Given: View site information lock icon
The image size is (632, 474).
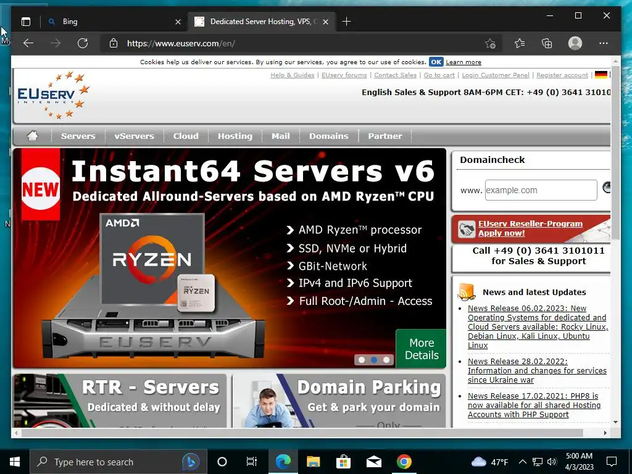Looking at the screenshot, I should pyautogui.click(x=114, y=43).
